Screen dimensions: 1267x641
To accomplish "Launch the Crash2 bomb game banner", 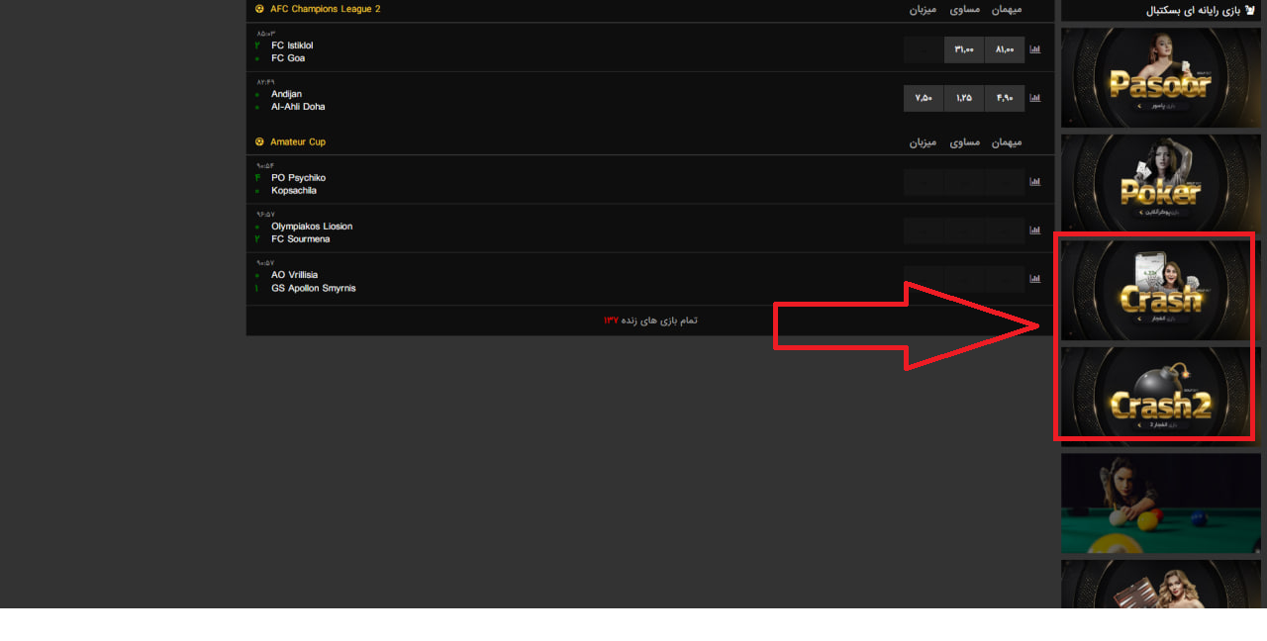I will pyautogui.click(x=1160, y=396).
